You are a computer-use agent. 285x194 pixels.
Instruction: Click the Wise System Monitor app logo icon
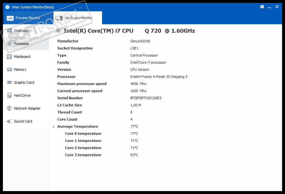7,7
